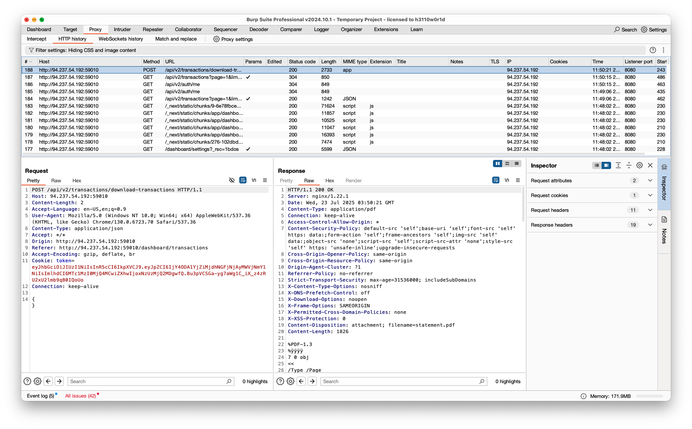Switch Request view to Hex tab
Screen dimensions: 692x429
(x=77, y=181)
